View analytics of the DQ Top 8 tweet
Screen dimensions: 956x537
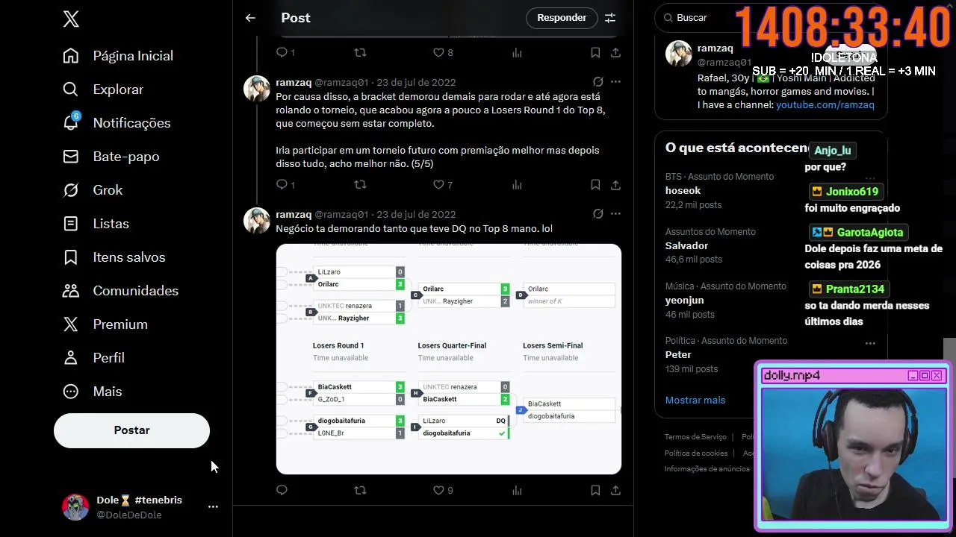[x=517, y=491]
